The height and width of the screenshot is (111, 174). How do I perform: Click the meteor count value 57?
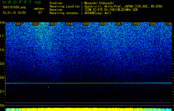tap(40, 13)
